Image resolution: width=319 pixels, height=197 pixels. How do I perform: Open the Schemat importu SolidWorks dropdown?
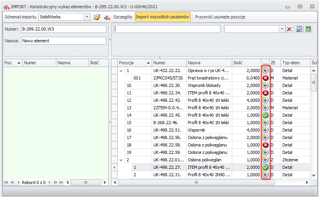pyautogui.click(x=87, y=17)
